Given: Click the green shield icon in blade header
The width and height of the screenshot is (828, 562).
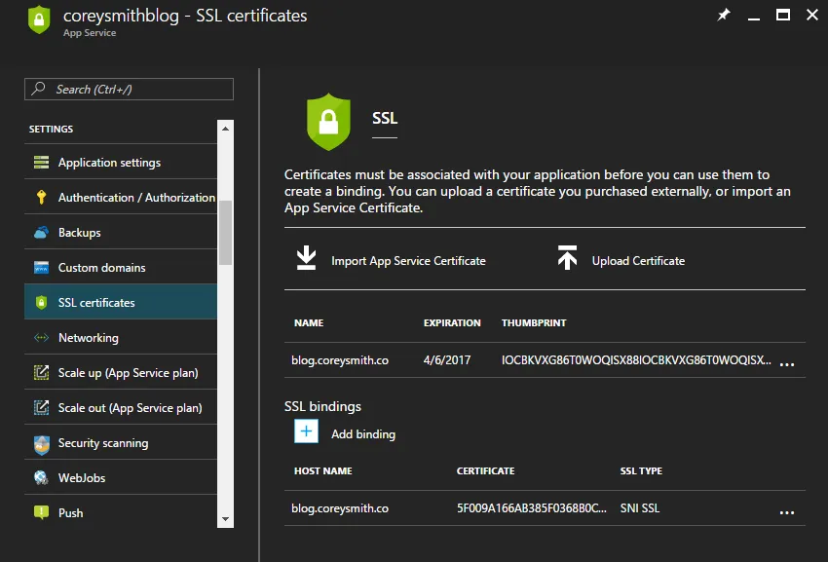Looking at the screenshot, I should pyautogui.click(x=39, y=19).
